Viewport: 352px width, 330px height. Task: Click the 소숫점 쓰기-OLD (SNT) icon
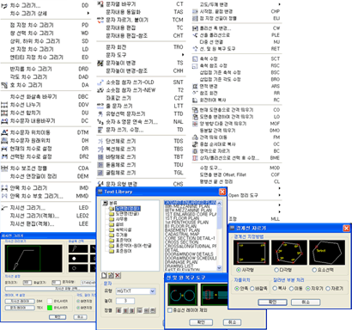click(100, 82)
